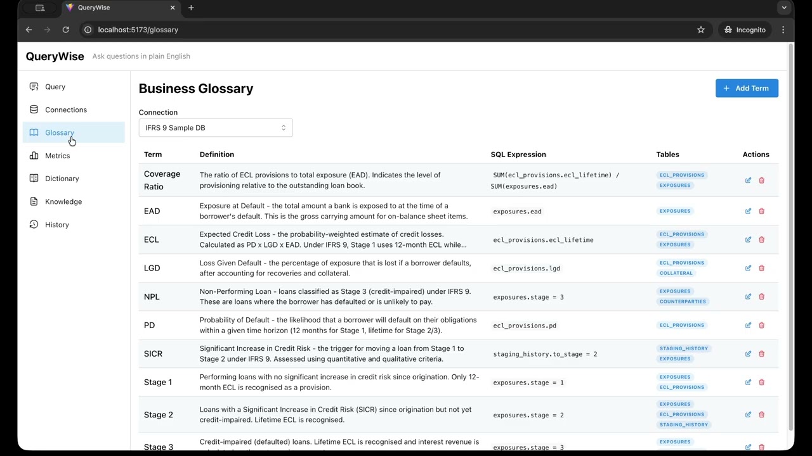Reload the glossary page

65,30
